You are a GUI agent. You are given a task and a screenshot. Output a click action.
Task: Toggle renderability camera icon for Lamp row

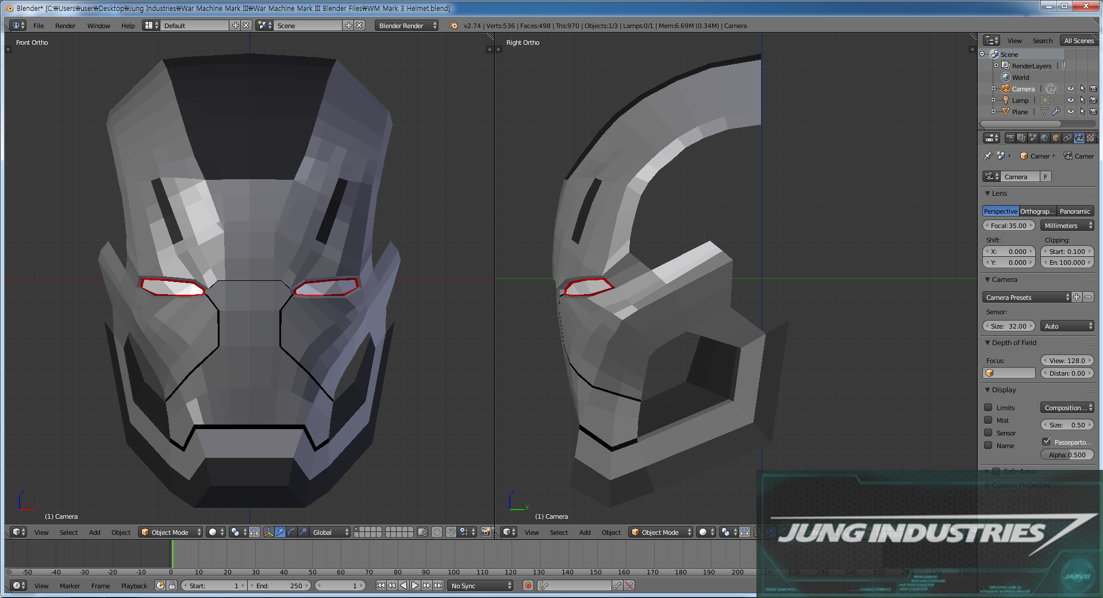[1093, 100]
